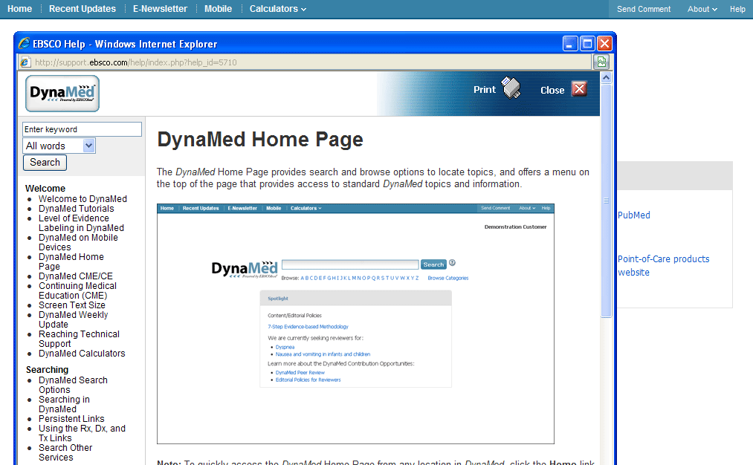Open Screen Text Size topic
Viewport: 753px width, 465px height.
(x=71, y=305)
